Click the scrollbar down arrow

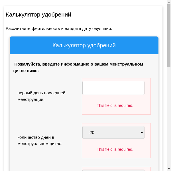coord(169,169)
